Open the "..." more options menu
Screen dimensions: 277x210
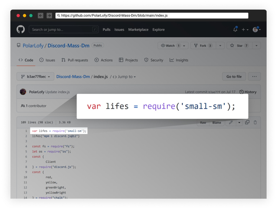point(254,76)
